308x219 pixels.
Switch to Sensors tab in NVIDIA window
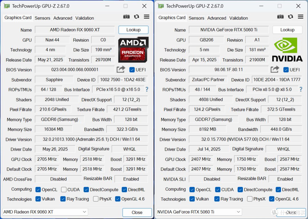tap(196, 18)
